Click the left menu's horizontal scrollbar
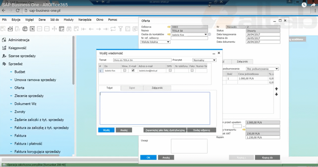 coord(30,155)
